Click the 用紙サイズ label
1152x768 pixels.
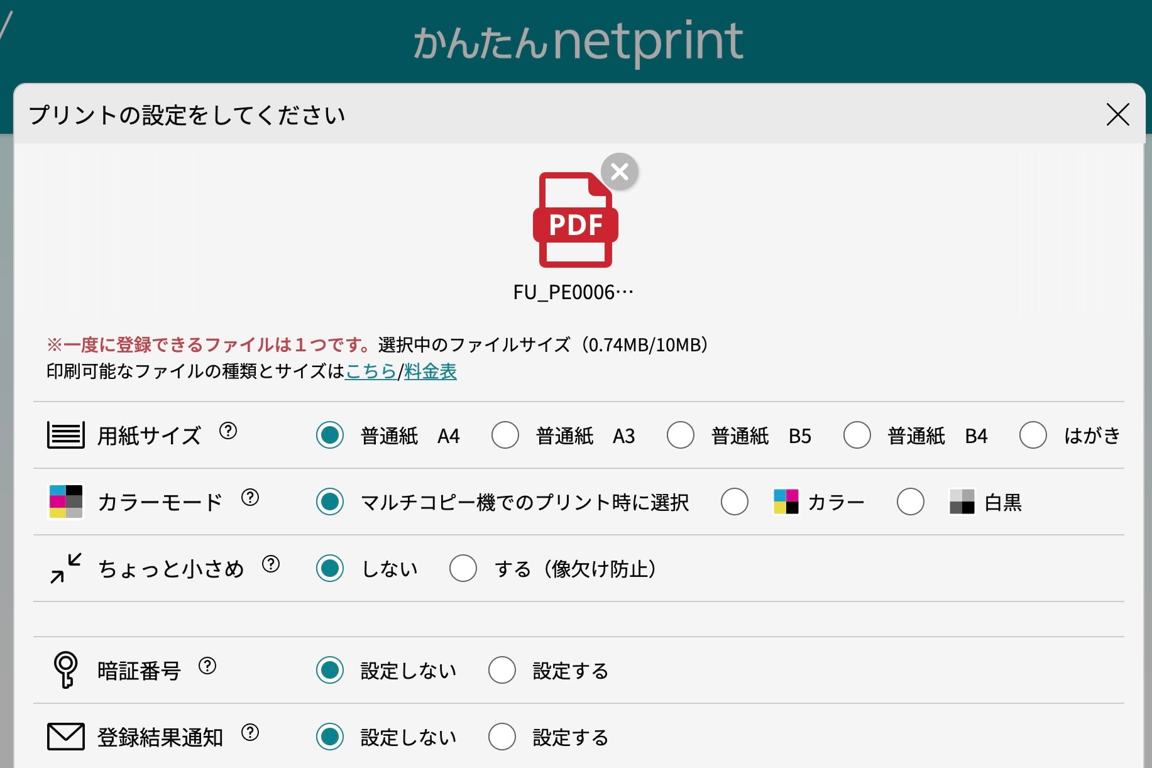click(x=150, y=435)
